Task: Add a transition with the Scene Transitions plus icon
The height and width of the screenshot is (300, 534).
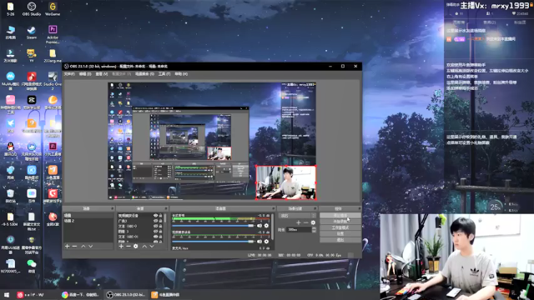Action: pyautogui.click(x=299, y=222)
